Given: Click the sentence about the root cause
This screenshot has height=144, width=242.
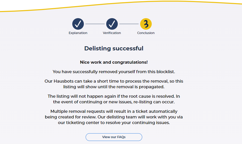Looking at the screenshot, I should click(x=114, y=96).
